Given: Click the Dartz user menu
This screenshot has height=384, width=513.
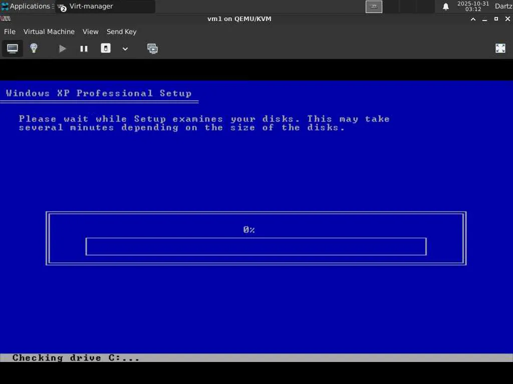Looking at the screenshot, I should click(503, 6).
